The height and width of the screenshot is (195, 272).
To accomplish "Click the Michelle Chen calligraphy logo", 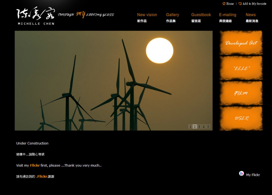I will [36, 13].
